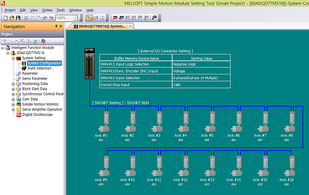Expand the Synchronous Control Parameter node
The image size is (309, 195).
tap(13, 94)
